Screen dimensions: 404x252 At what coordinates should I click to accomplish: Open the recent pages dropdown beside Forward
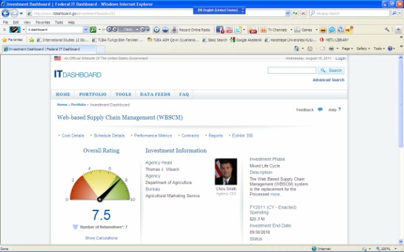[x=22, y=13]
